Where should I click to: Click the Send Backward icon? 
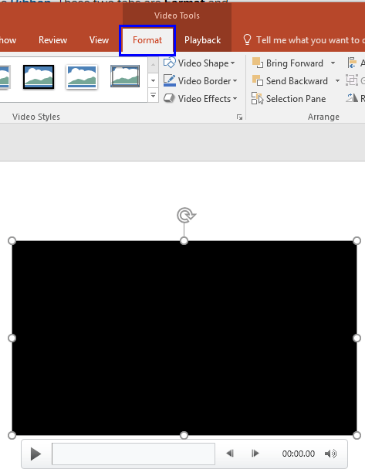(258, 80)
